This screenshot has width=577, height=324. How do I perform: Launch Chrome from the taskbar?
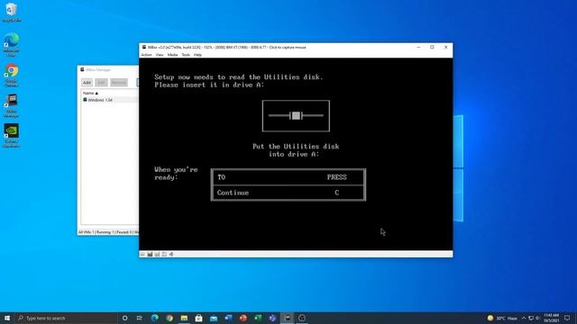[x=169, y=318]
